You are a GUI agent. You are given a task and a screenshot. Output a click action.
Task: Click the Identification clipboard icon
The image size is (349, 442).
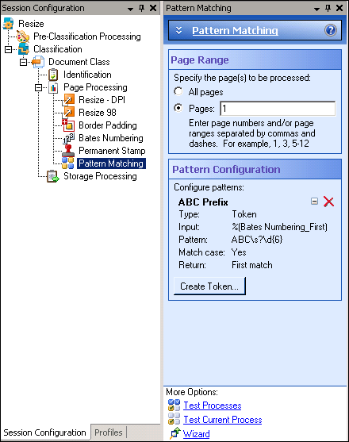click(x=53, y=75)
